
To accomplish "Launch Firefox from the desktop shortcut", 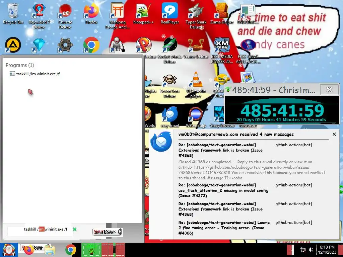I will click(x=91, y=13).
